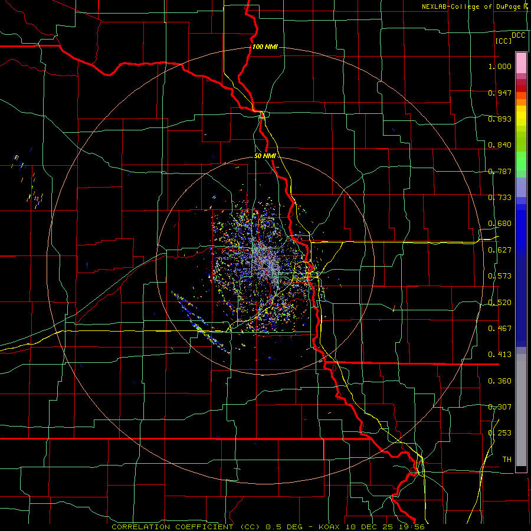The height and width of the screenshot is (531, 531).
Task: Click the NEXLAB-College of DuPage watermark text
Action: pyautogui.click(x=475, y=6)
